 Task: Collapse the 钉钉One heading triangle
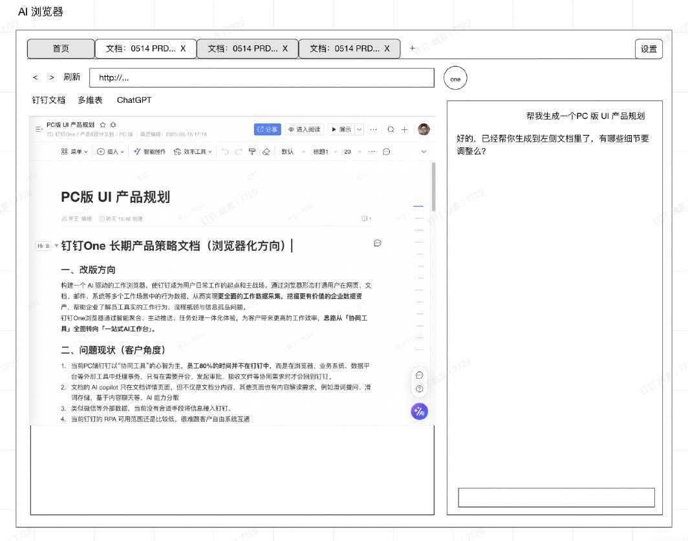57,246
